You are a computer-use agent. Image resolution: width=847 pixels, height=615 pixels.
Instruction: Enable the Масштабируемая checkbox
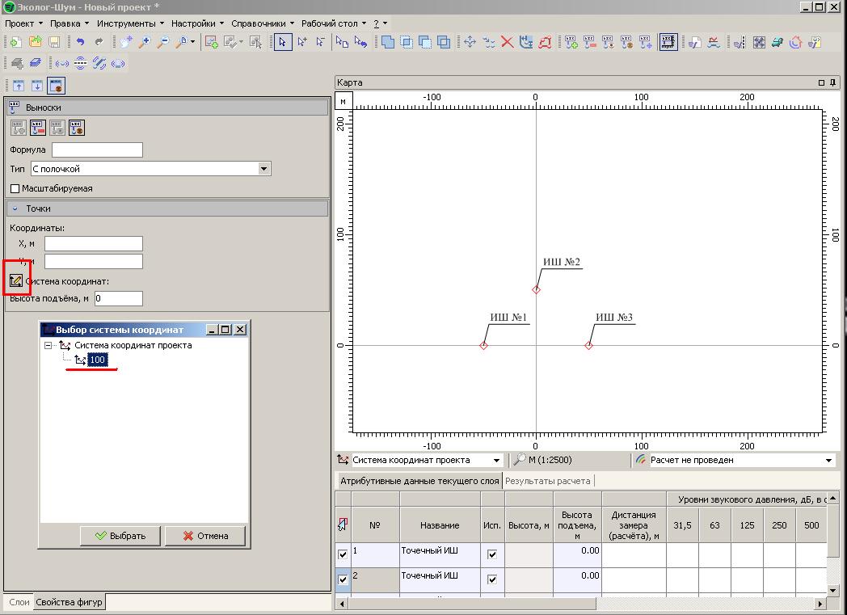(15, 188)
